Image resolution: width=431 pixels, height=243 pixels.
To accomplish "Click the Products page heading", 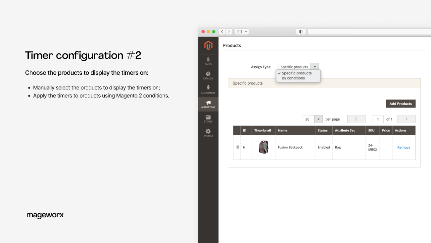I will [232, 45].
